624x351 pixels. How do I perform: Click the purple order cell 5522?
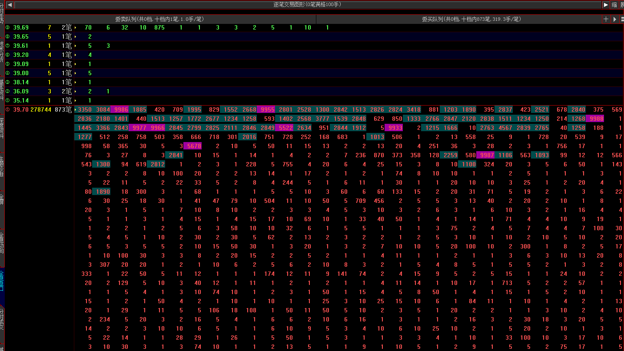coord(285,128)
